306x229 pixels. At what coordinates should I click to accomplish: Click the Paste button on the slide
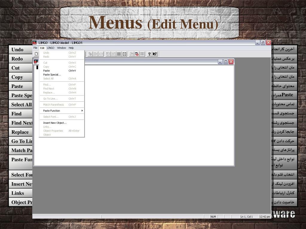click(x=21, y=86)
